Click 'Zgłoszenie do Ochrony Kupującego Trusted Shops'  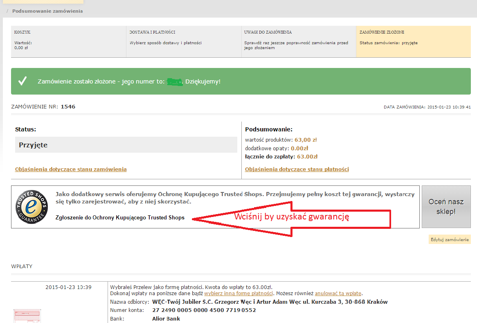[120, 218]
